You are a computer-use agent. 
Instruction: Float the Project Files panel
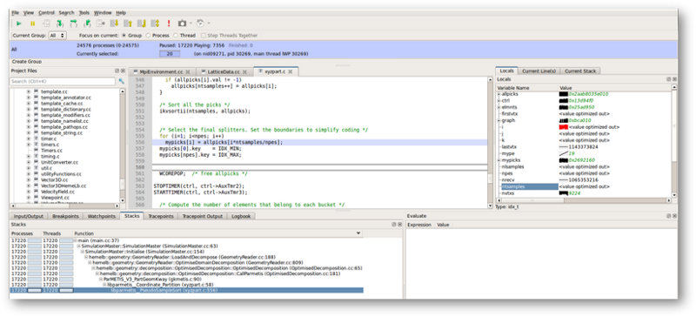[117, 71]
